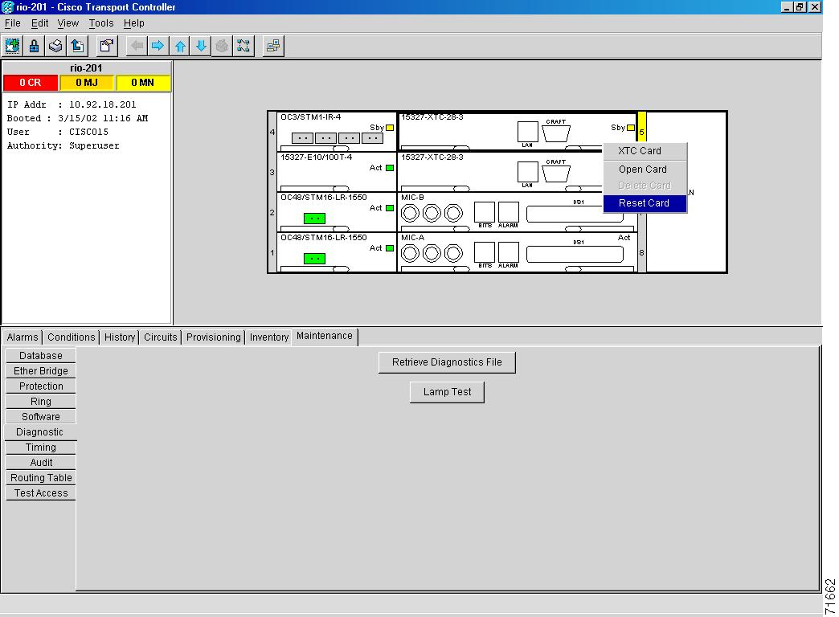
Task: Open the Tools menu
Action: 101,23
